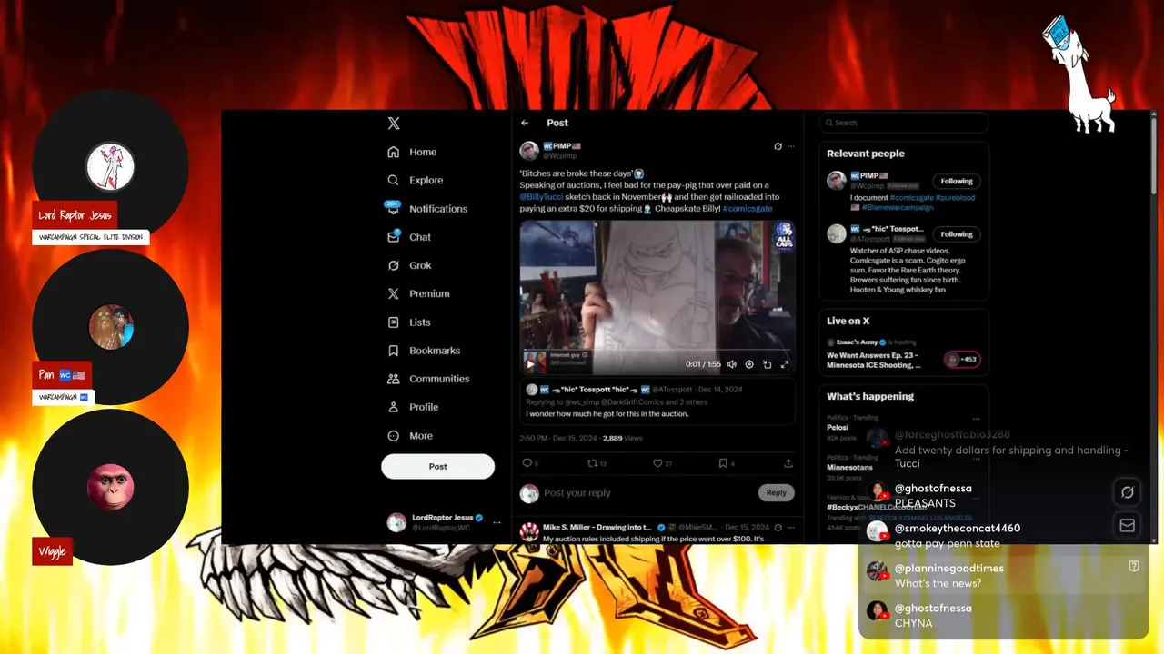Screen dimensions: 1164x654
Task: Click the floating messages envelope button
Action: point(1128,525)
